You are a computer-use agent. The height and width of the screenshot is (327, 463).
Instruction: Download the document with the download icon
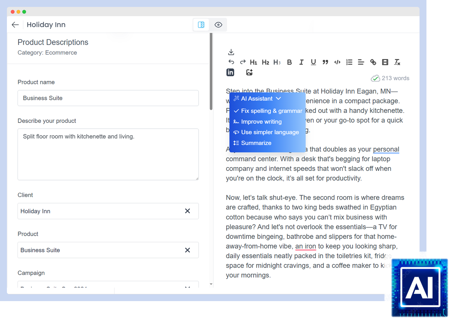click(231, 52)
